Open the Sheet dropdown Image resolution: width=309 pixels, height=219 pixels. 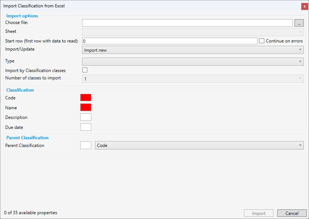pos(192,31)
